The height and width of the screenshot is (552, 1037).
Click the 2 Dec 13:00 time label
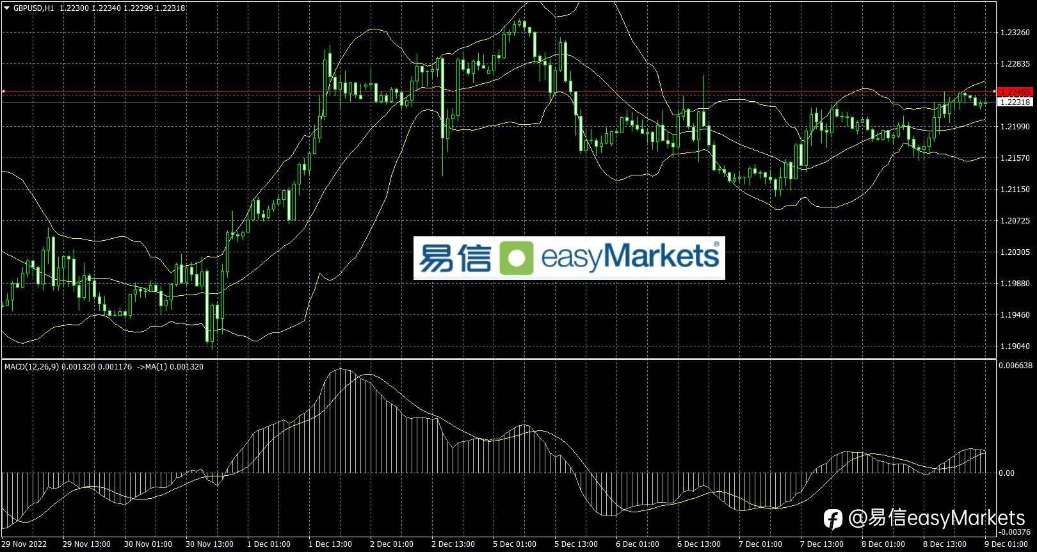[453, 544]
